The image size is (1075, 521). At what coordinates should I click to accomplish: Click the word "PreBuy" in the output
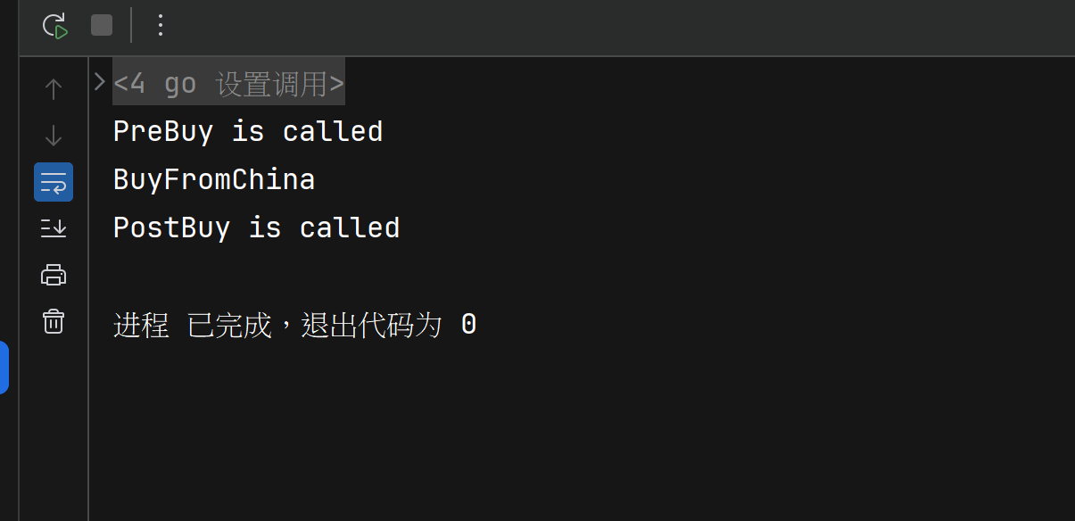(163, 132)
